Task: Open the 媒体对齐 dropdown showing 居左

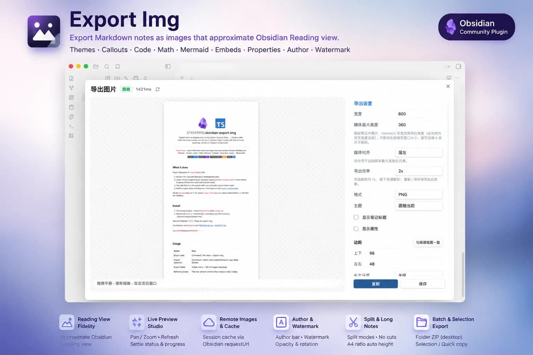Action: pos(419,152)
